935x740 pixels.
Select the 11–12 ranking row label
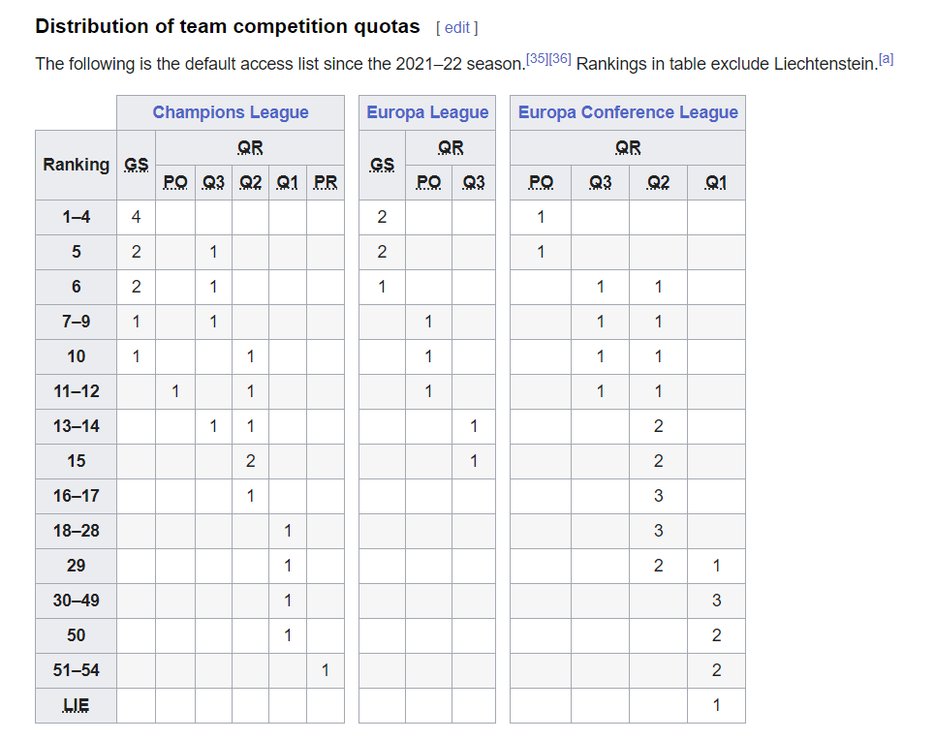pos(76,391)
